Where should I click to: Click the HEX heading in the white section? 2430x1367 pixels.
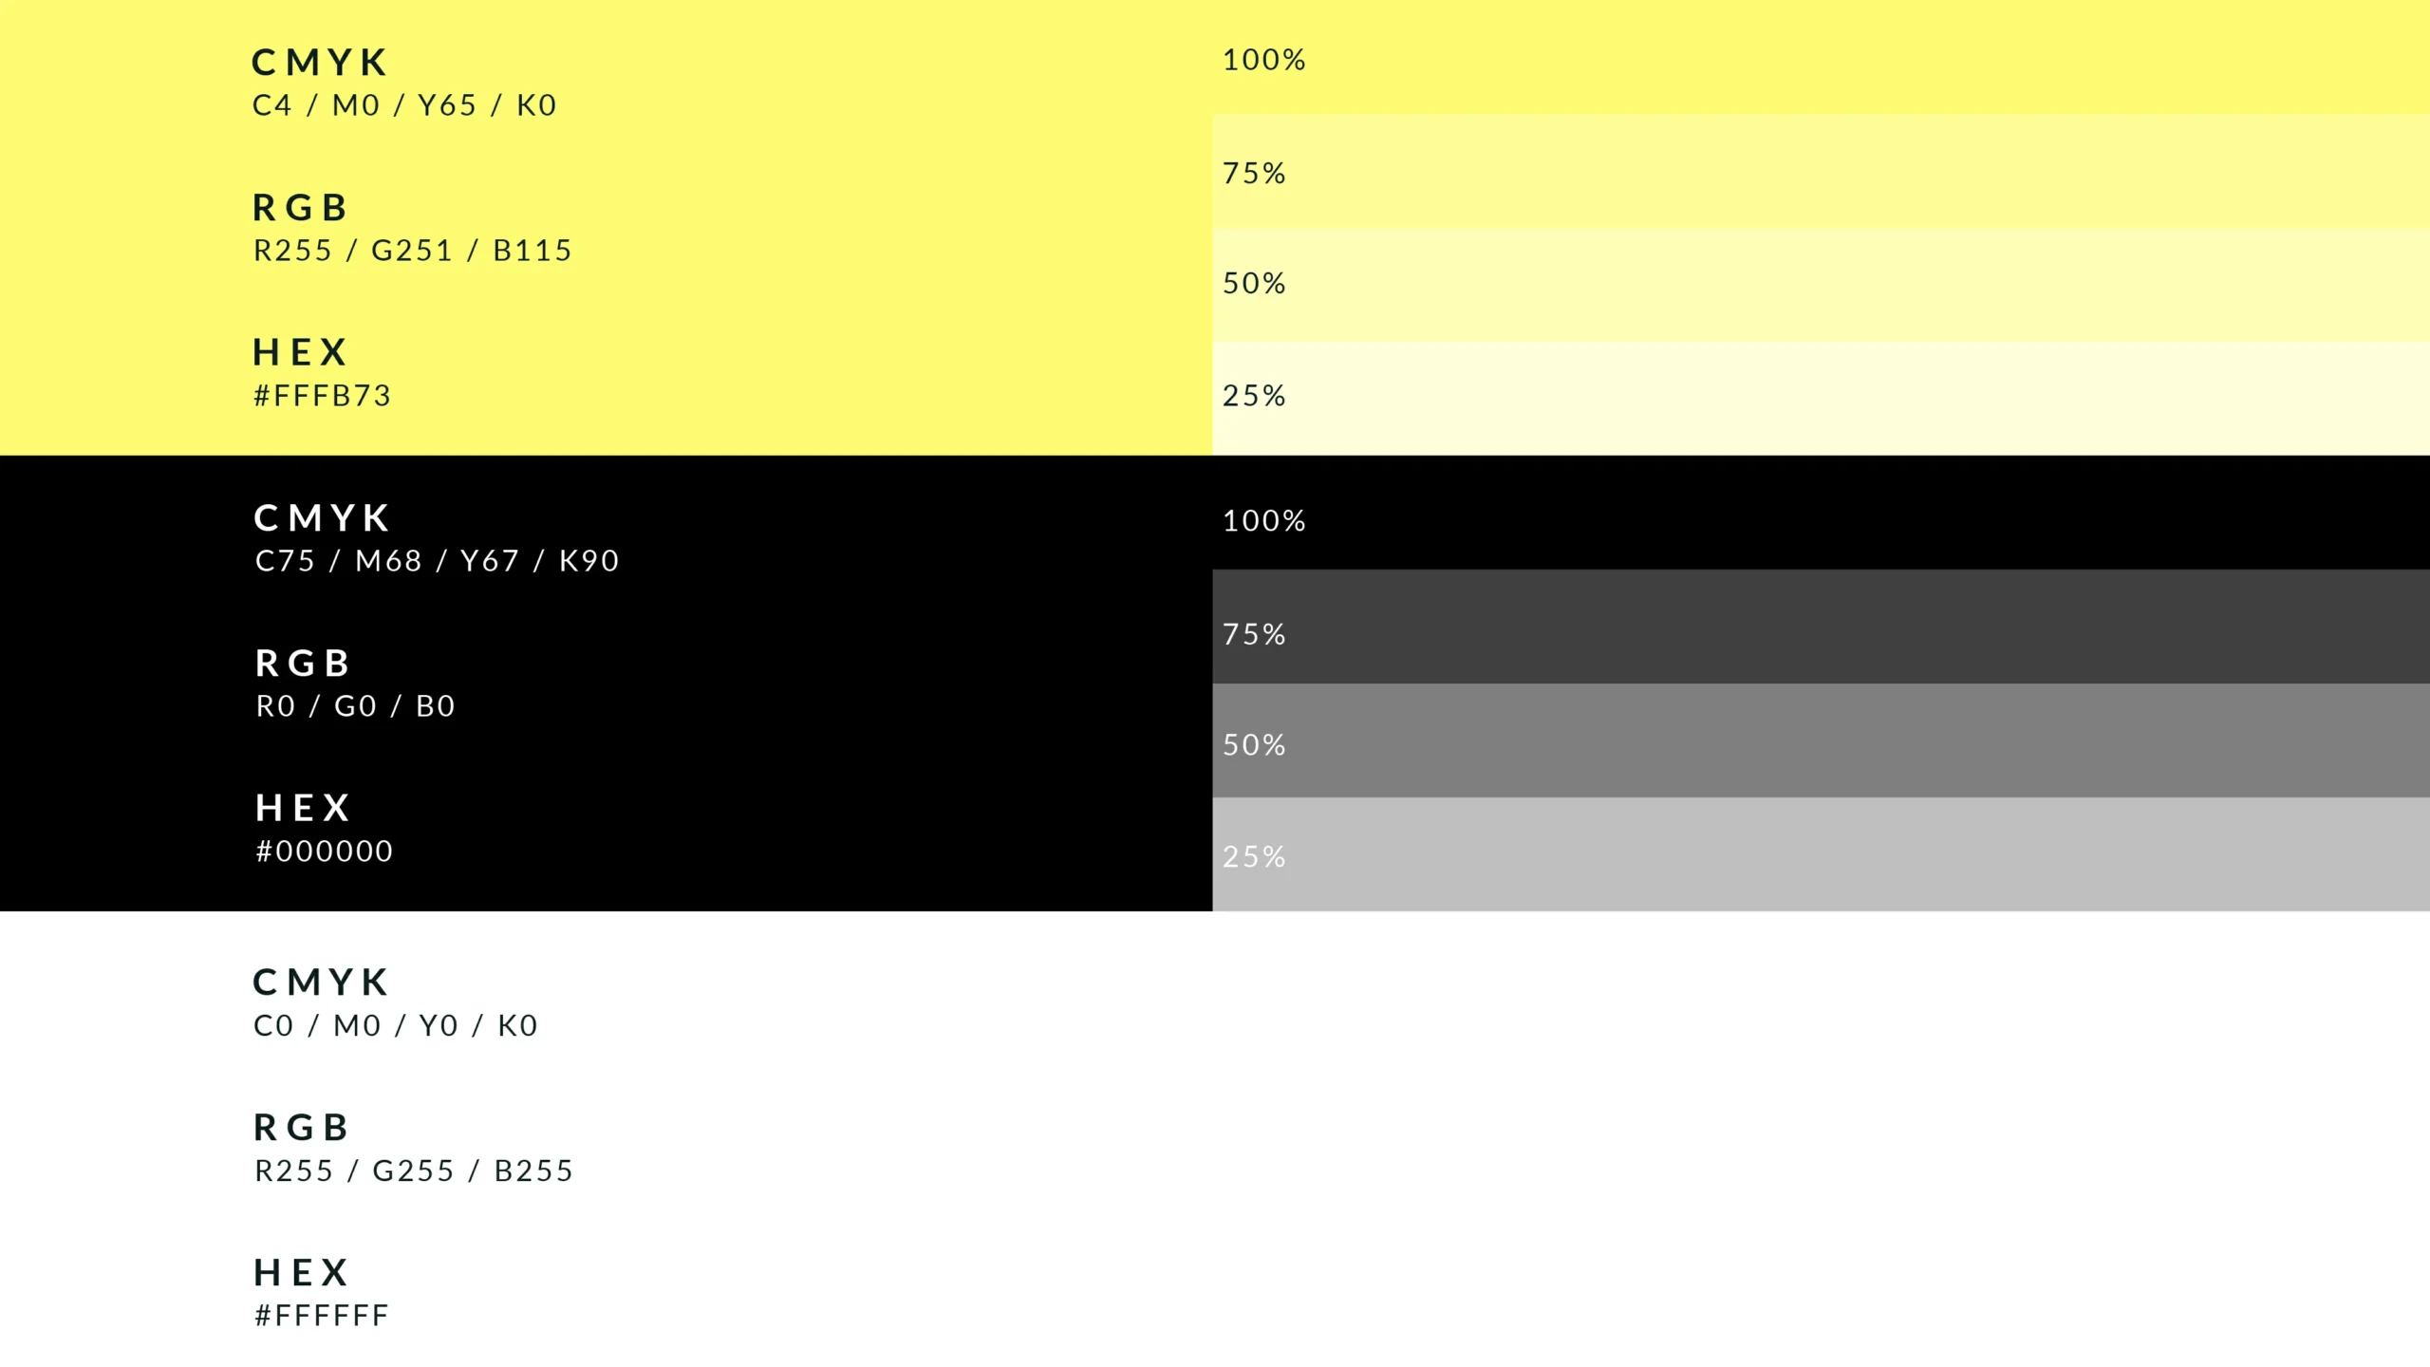click(302, 1273)
